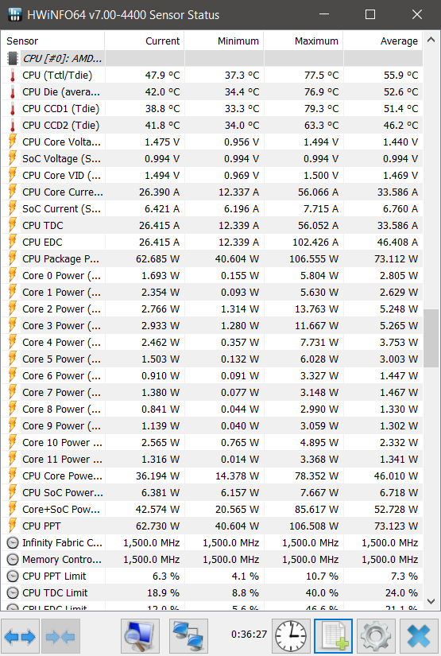
Task: Click the HWiNFO64 title bar app icon
Action: point(14,14)
